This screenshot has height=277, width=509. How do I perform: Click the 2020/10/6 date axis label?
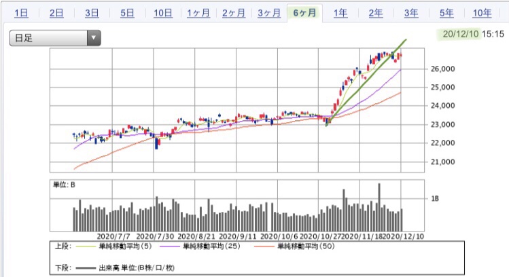279,236
